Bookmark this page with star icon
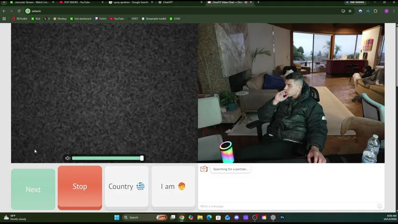Viewport: 398px width, 224px height. [x=350, y=11]
